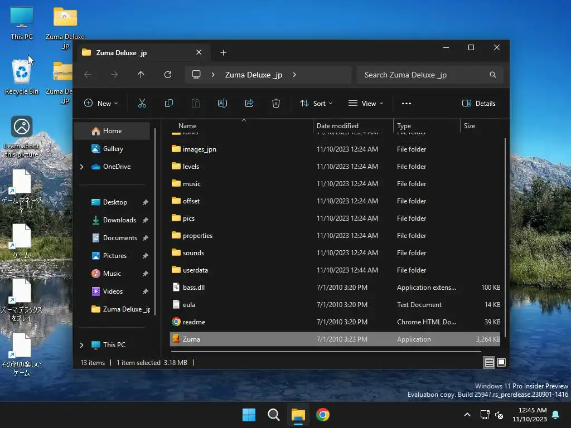Open the See more ellipsis menu
This screenshot has width=571, height=428.
pos(407,103)
